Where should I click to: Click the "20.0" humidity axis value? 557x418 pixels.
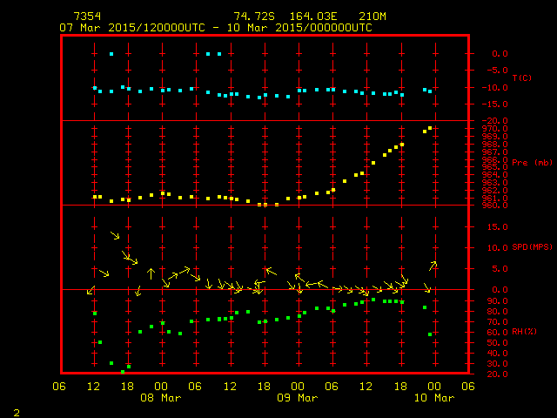pyautogui.click(x=497, y=374)
